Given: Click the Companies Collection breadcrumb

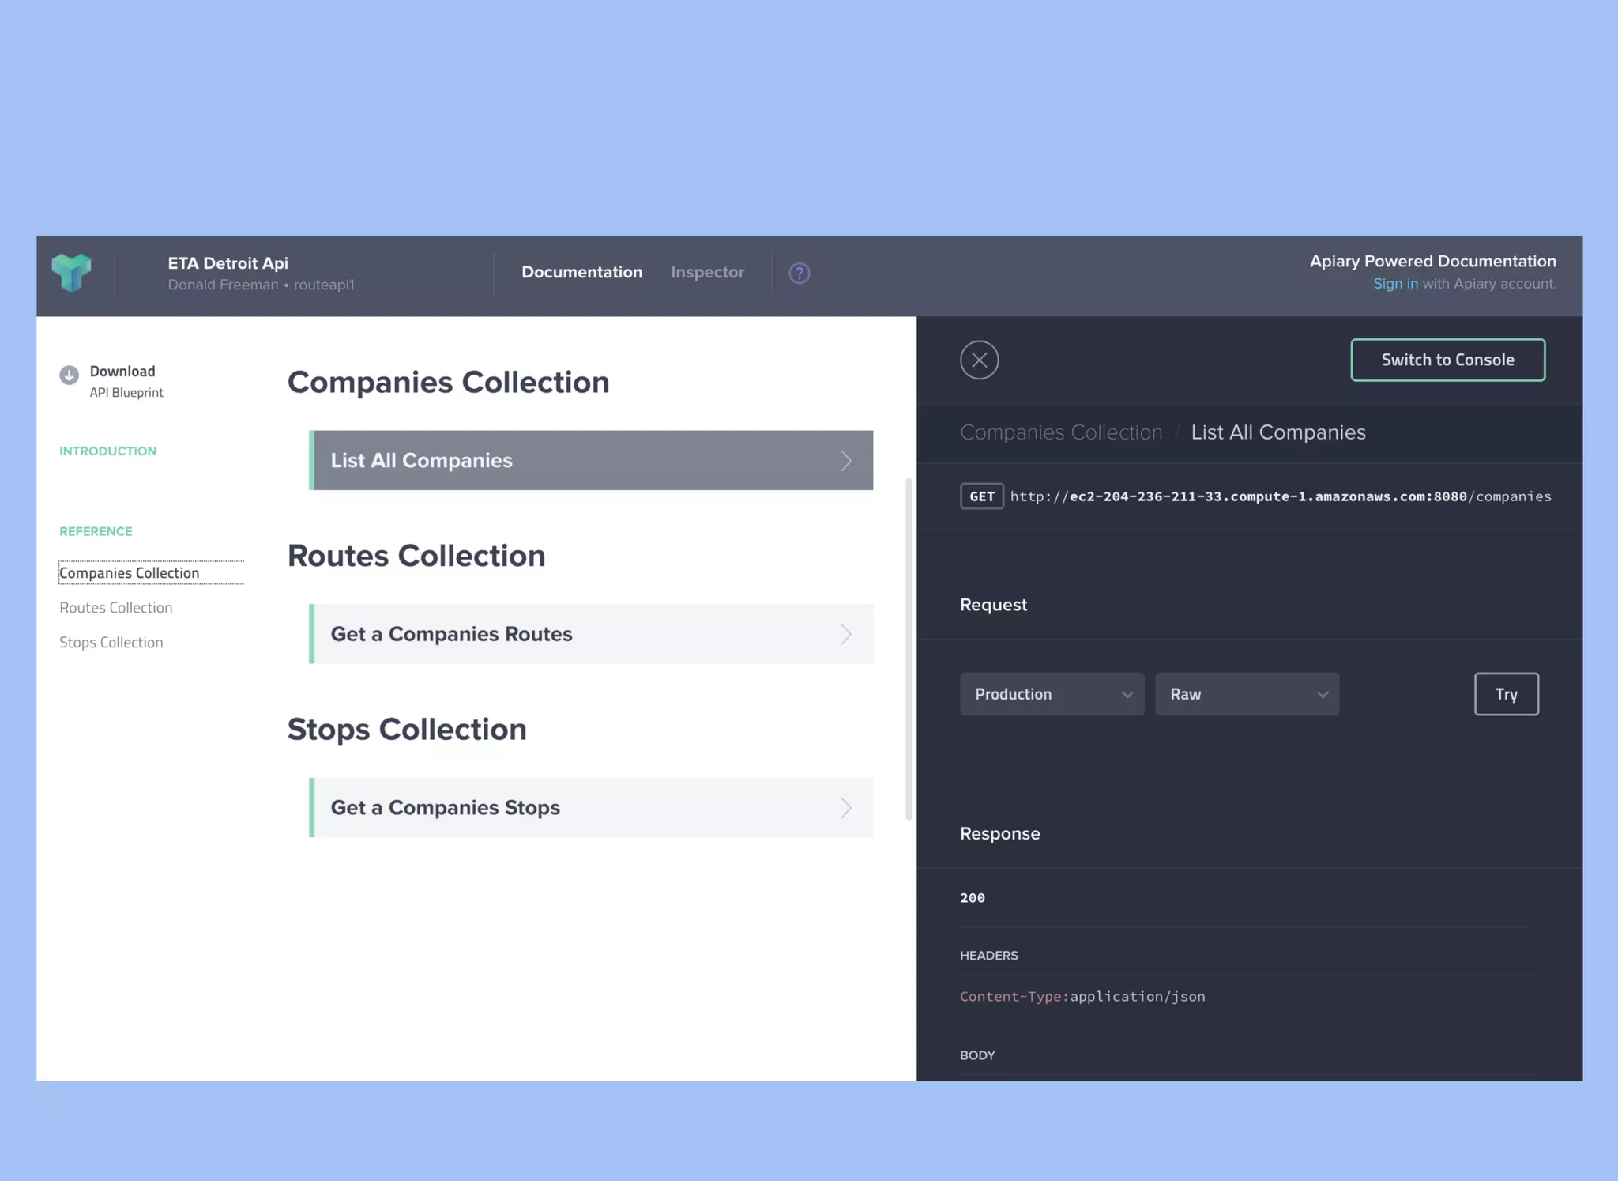Looking at the screenshot, I should point(1060,432).
